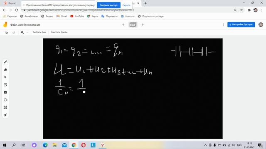Go to the next frame
The width and height of the screenshot is (266, 149).
(143, 25)
